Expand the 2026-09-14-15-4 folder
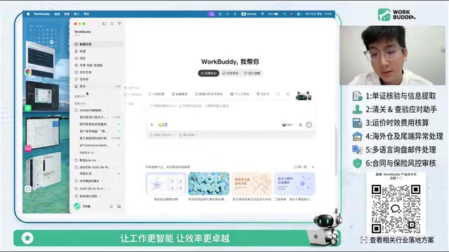 (x=92, y=188)
